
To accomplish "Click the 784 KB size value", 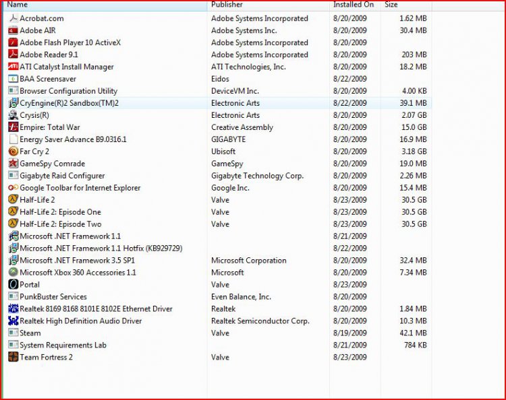I will pos(416,345).
